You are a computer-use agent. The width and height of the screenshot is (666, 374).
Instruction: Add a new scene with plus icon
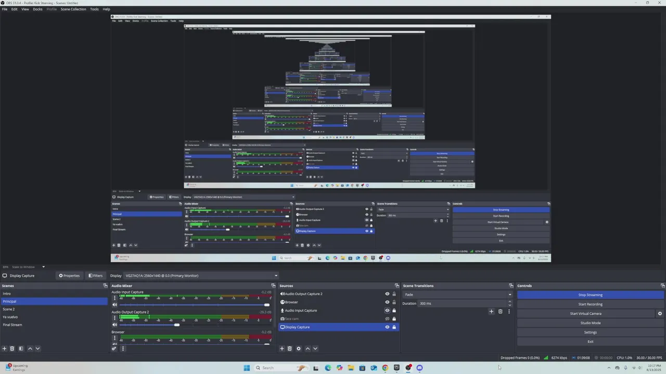click(x=4, y=349)
